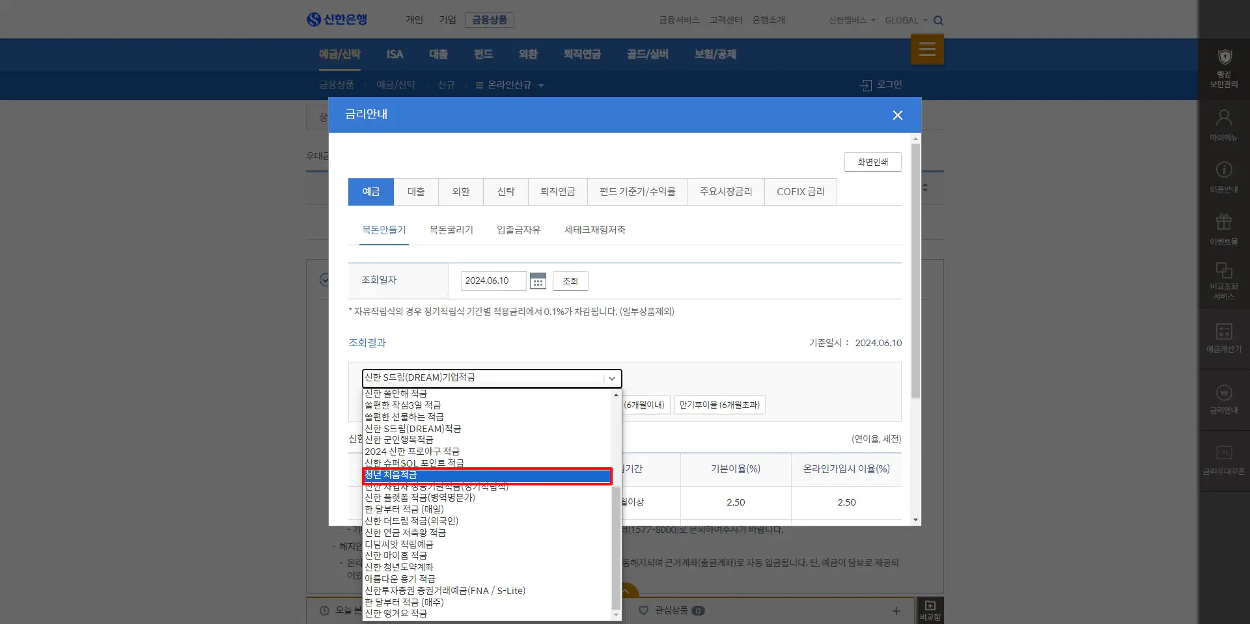Click the dropdown list scrollbar up arrow

(616, 395)
